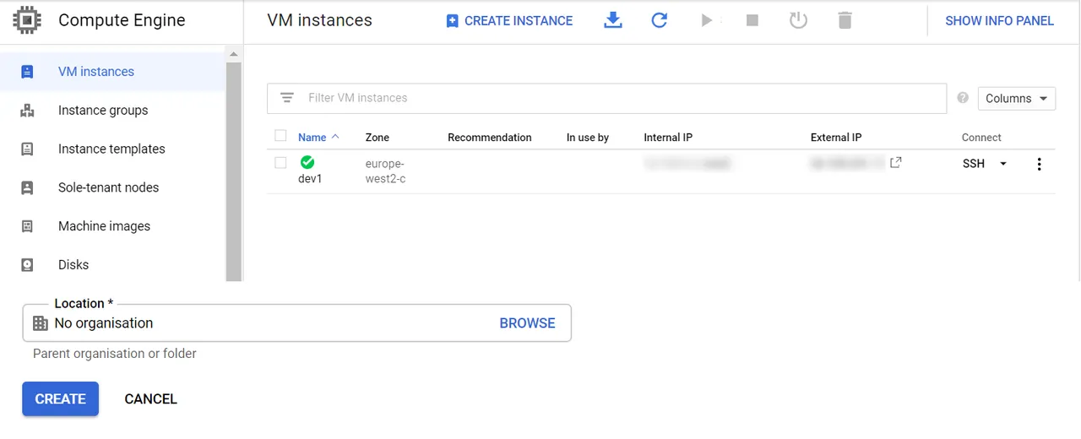Click the Stop instance square icon

click(x=752, y=20)
